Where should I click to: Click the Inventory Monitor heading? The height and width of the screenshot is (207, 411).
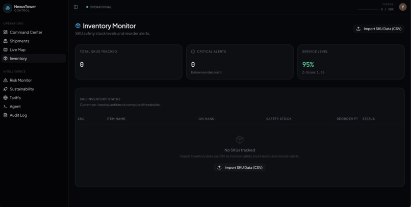point(109,25)
